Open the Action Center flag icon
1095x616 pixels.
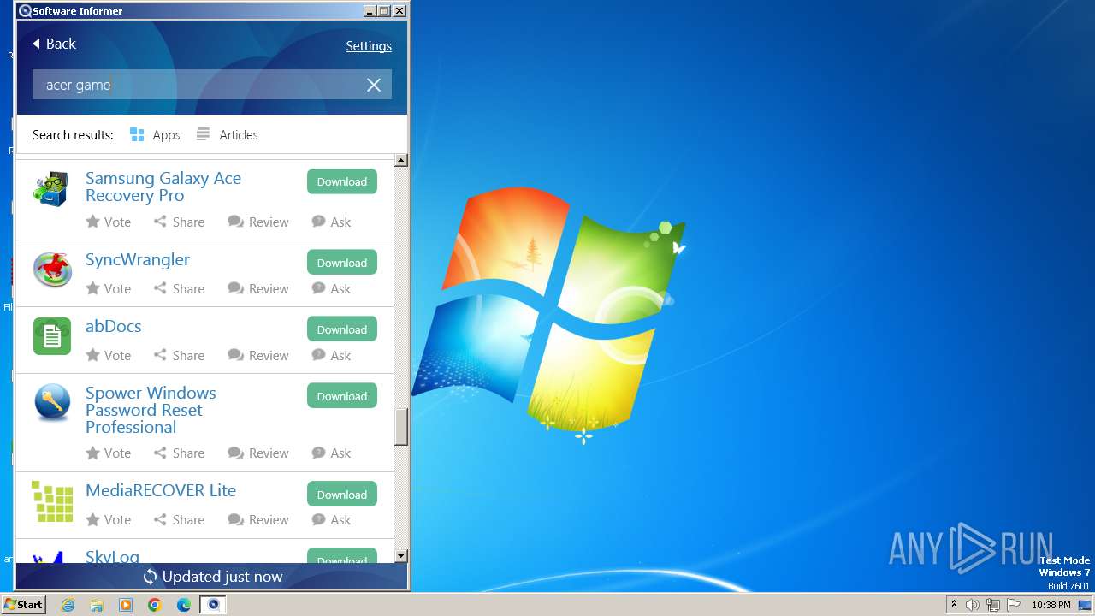click(x=1014, y=605)
